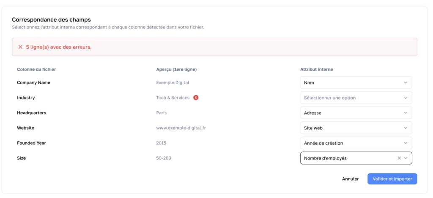Click Valider et importer
The width and height of the screenshot is (433, 198).
[x=392, y=179]
